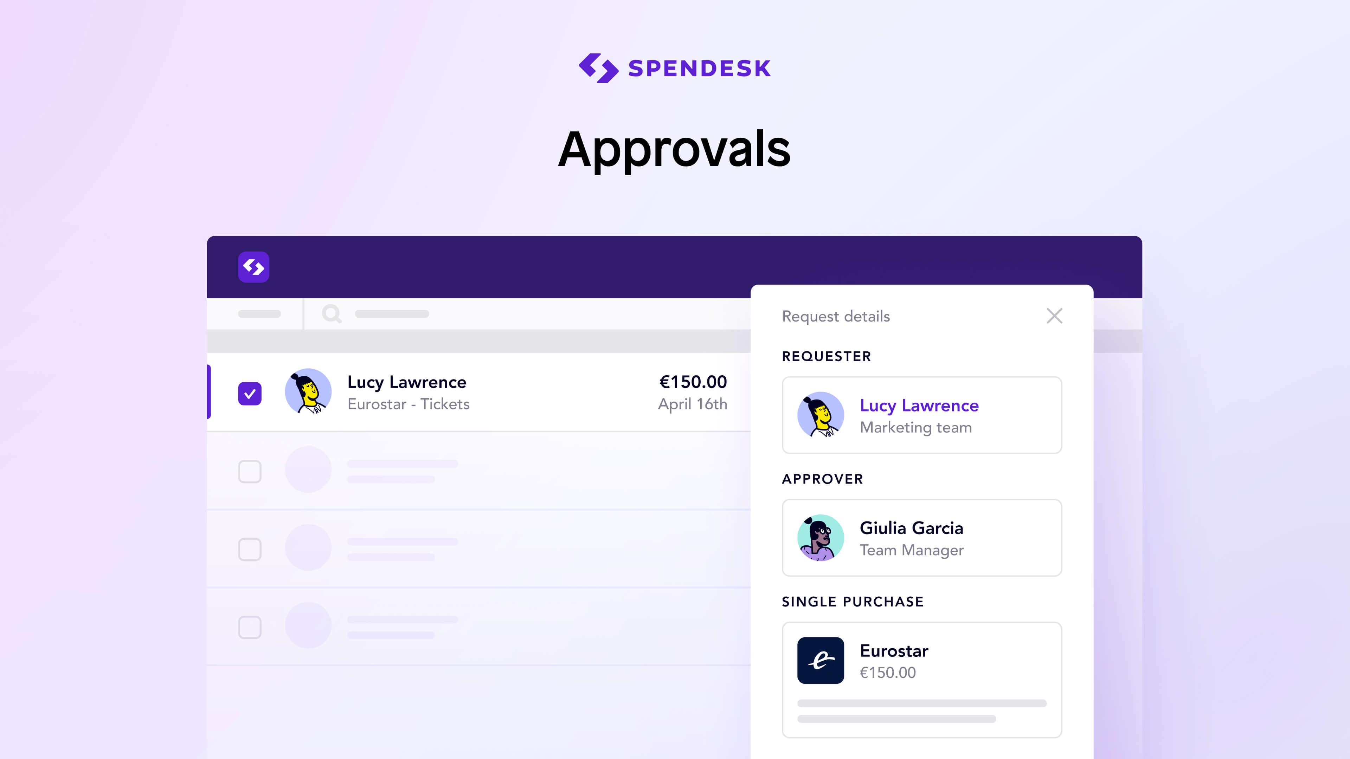
Task: Select the greyed filter button top left
Action: point(259,313)
